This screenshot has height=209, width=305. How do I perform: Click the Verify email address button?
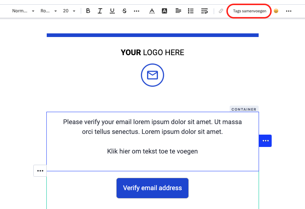152,188
